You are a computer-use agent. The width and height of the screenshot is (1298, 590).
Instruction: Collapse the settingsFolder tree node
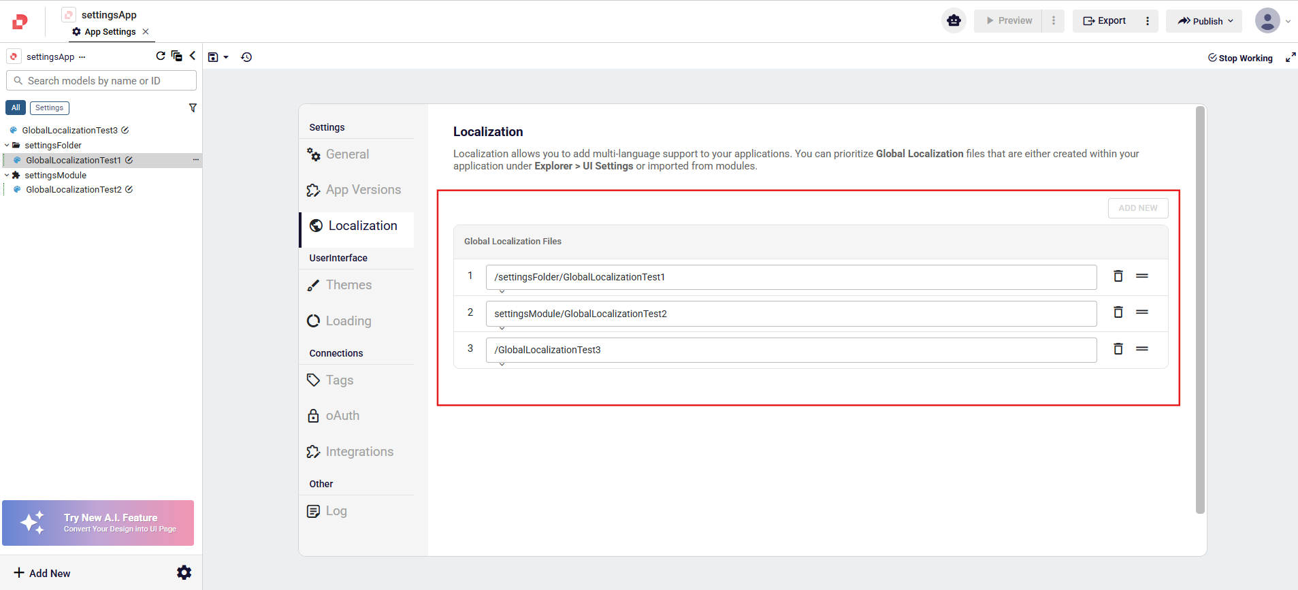[x=7, y=146]
